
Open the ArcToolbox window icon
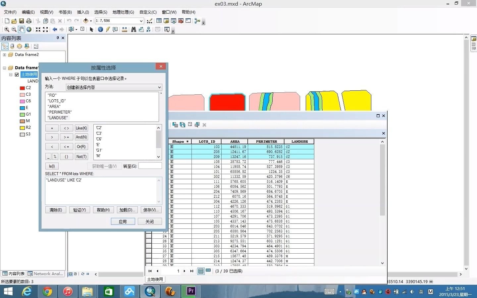181,21
